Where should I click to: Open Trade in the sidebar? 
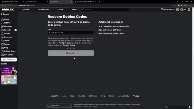[5, 41]
